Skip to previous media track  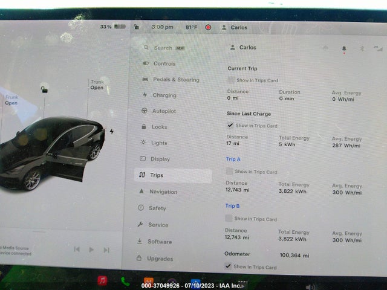click(77, 250)
